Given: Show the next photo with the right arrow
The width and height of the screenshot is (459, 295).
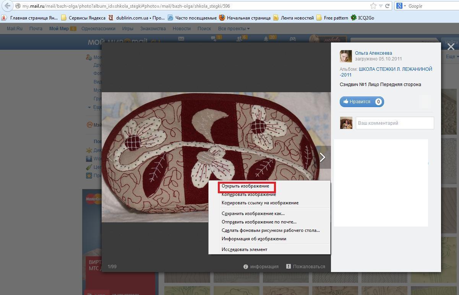Looking at the screenshot, I should pyautogui.click(x=323, y=157).
